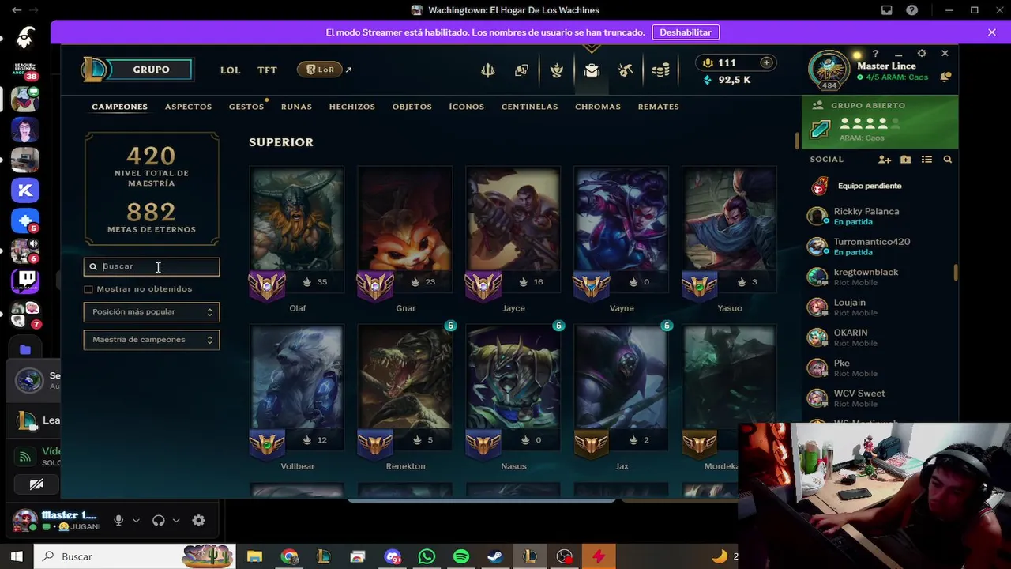
Task: Switch to Aspectos tab
Action: pos(188,107)
